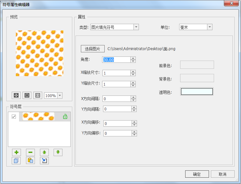Click the zoom out preview icon
The height and width of the screenshot is (184, 241).
click(27, 95)
